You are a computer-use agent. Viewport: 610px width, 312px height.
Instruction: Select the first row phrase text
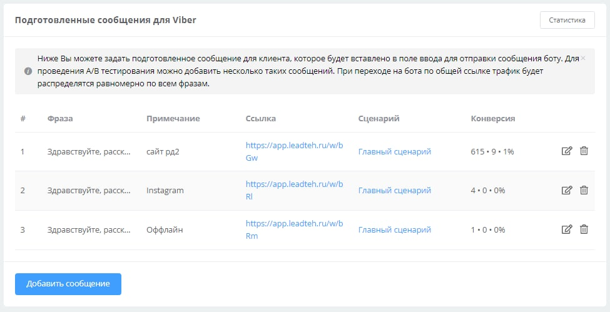[89, 151]
